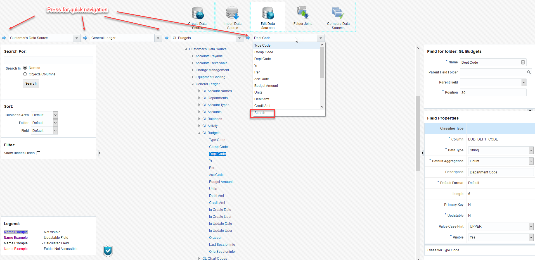The height and width of the screenshot is (260, 535).
Task: Click the dropdown list scrollbar thumb
Action: pos(322,62)
